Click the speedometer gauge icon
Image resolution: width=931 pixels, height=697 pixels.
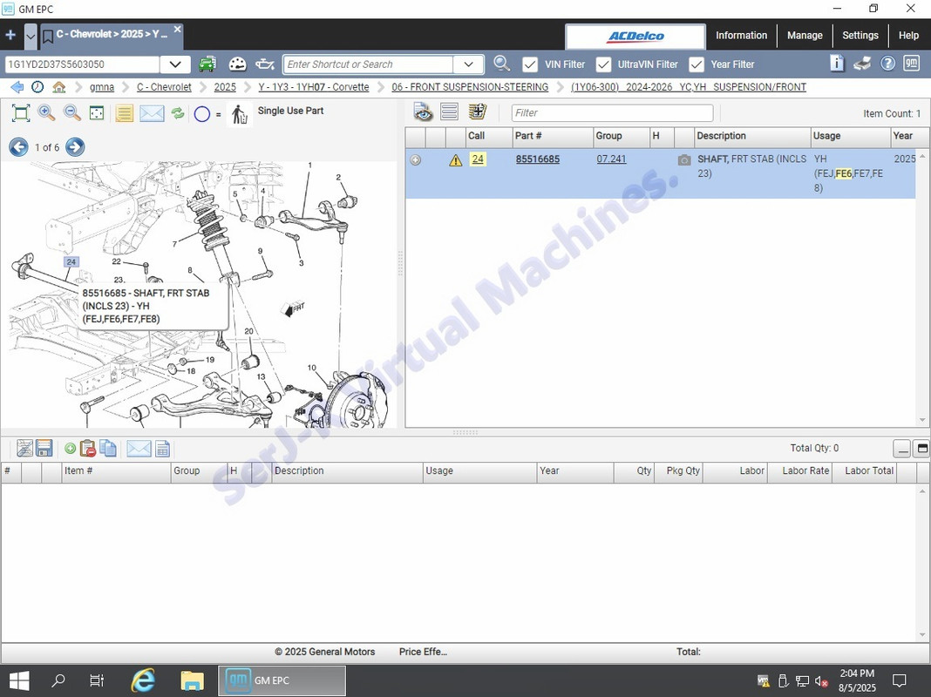coord(237,64)
